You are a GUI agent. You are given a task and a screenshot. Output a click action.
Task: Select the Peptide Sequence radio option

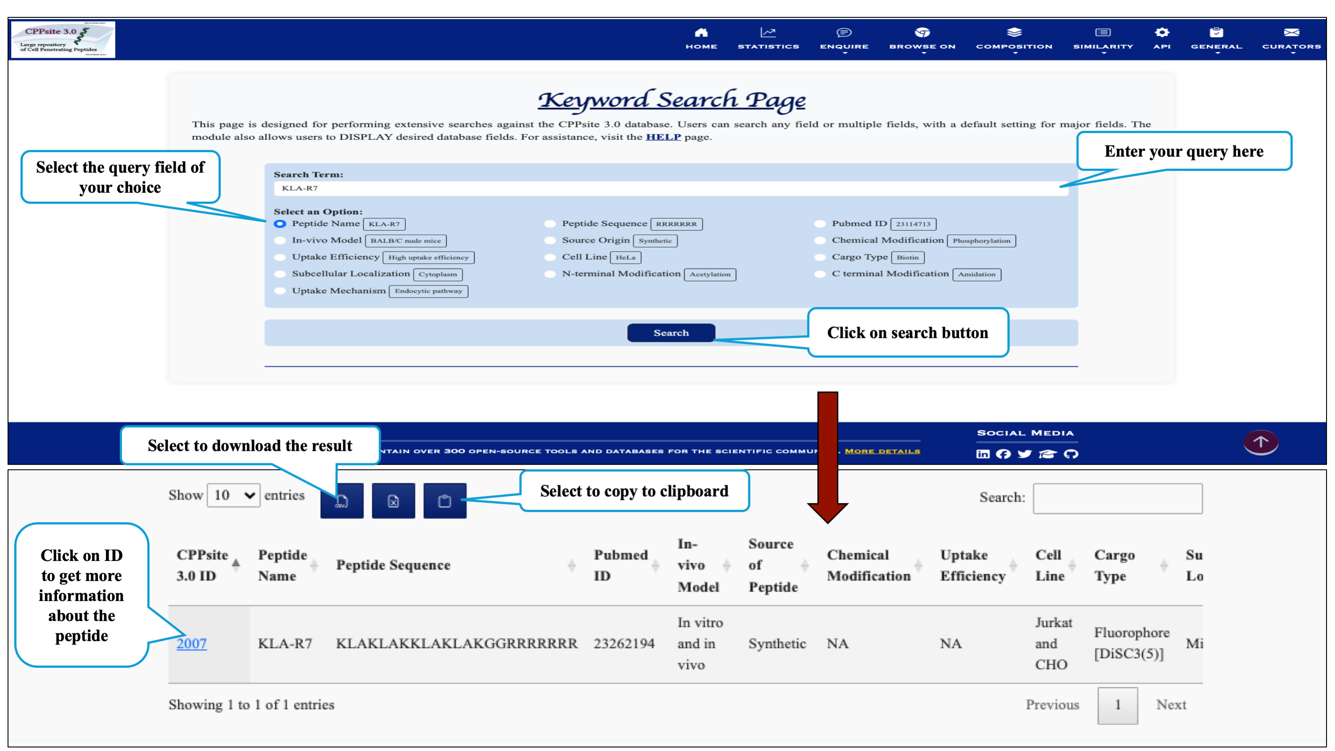point(550,224)
